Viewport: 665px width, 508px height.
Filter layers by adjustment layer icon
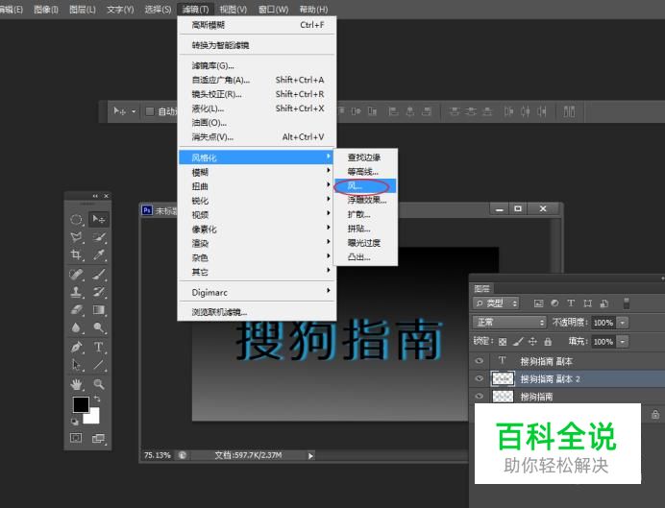click(554, 303)
